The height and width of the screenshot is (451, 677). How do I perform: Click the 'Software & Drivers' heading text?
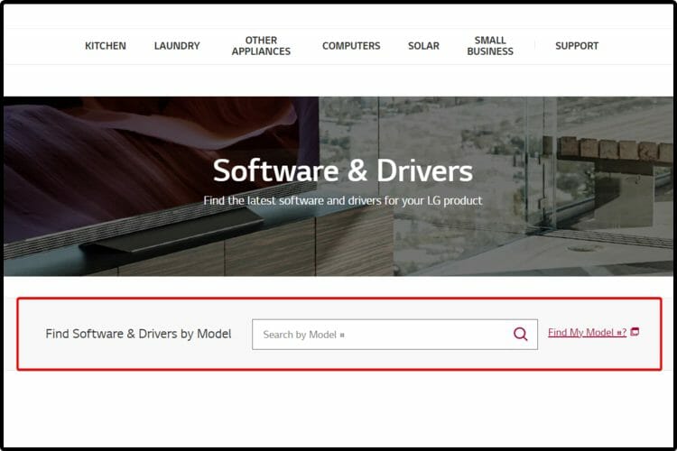click(x=343, y=170)
